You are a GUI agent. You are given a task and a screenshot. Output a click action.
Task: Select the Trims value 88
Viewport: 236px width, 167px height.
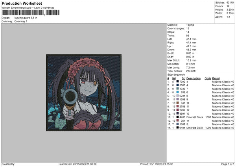[x=188, y=35]
